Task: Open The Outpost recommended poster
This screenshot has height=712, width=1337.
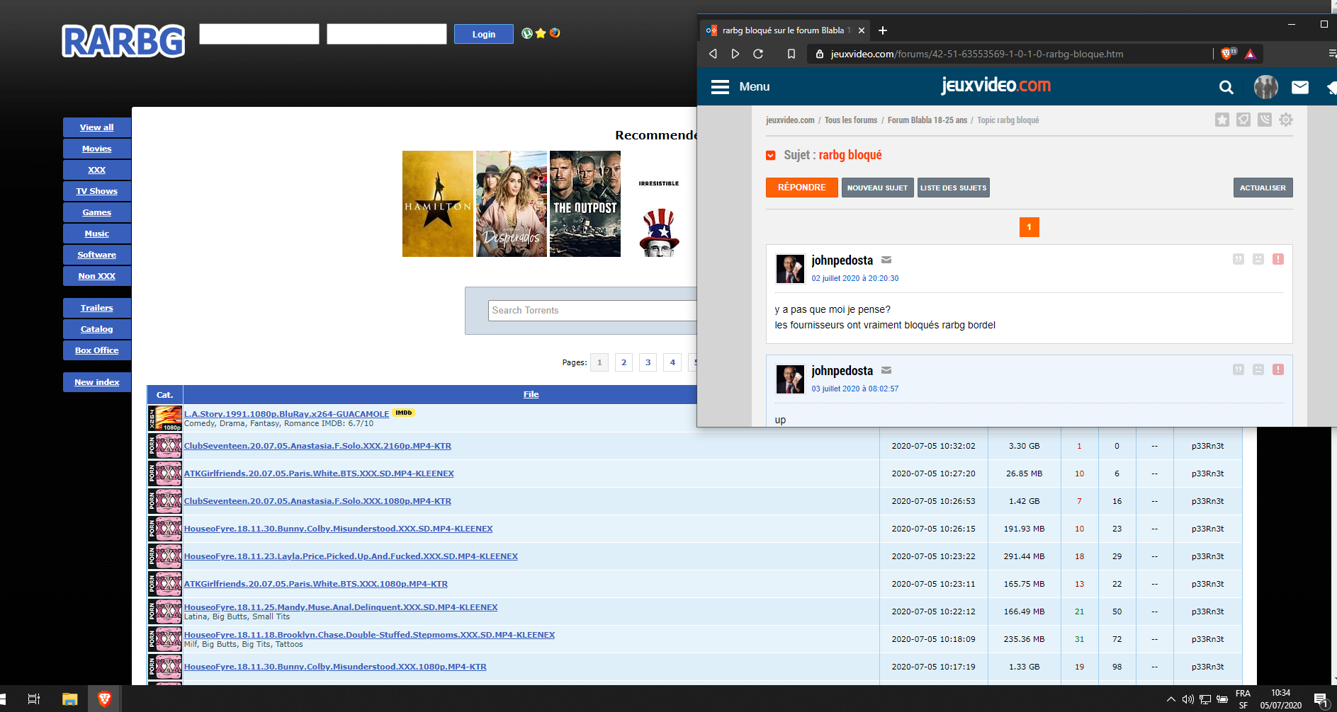Action: [x=585, y=204]
